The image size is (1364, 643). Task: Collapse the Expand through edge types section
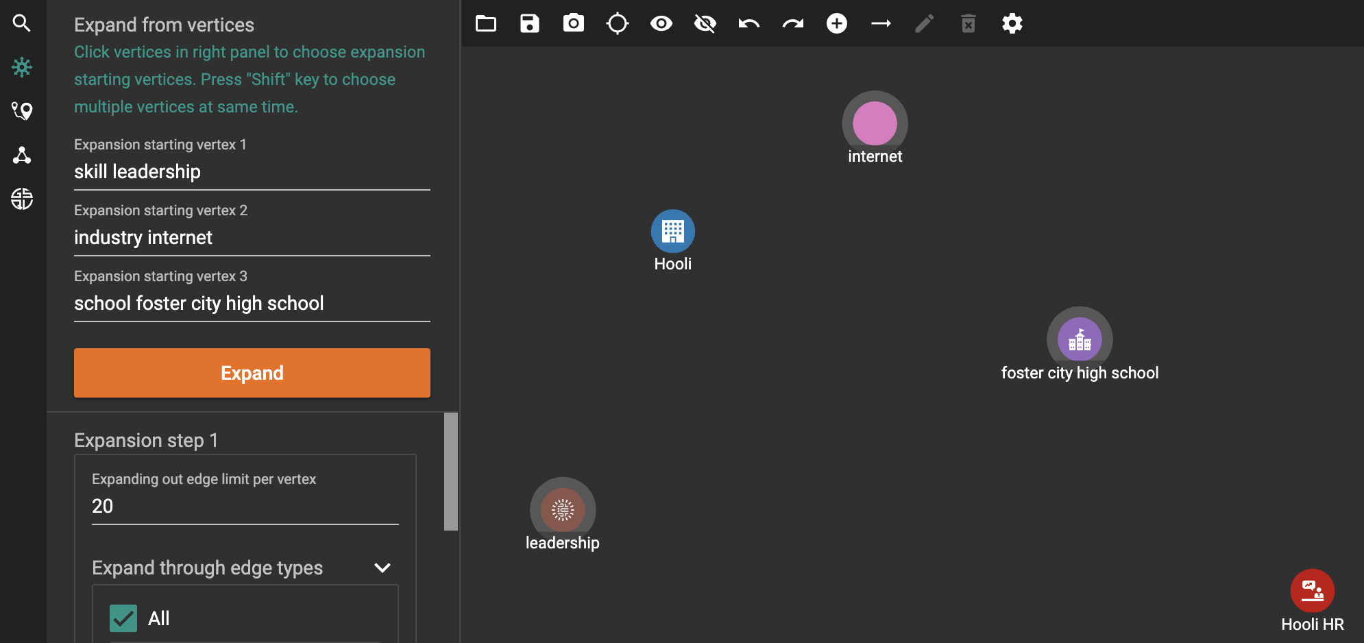click(382, 568)
